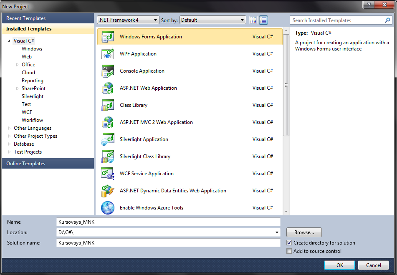This screenshot has height=275, width=397.
Task: Click the Browse... button
Action: click(304, 232)
